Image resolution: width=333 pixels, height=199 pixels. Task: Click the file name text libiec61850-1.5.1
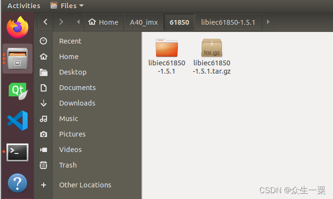point(167,67)
